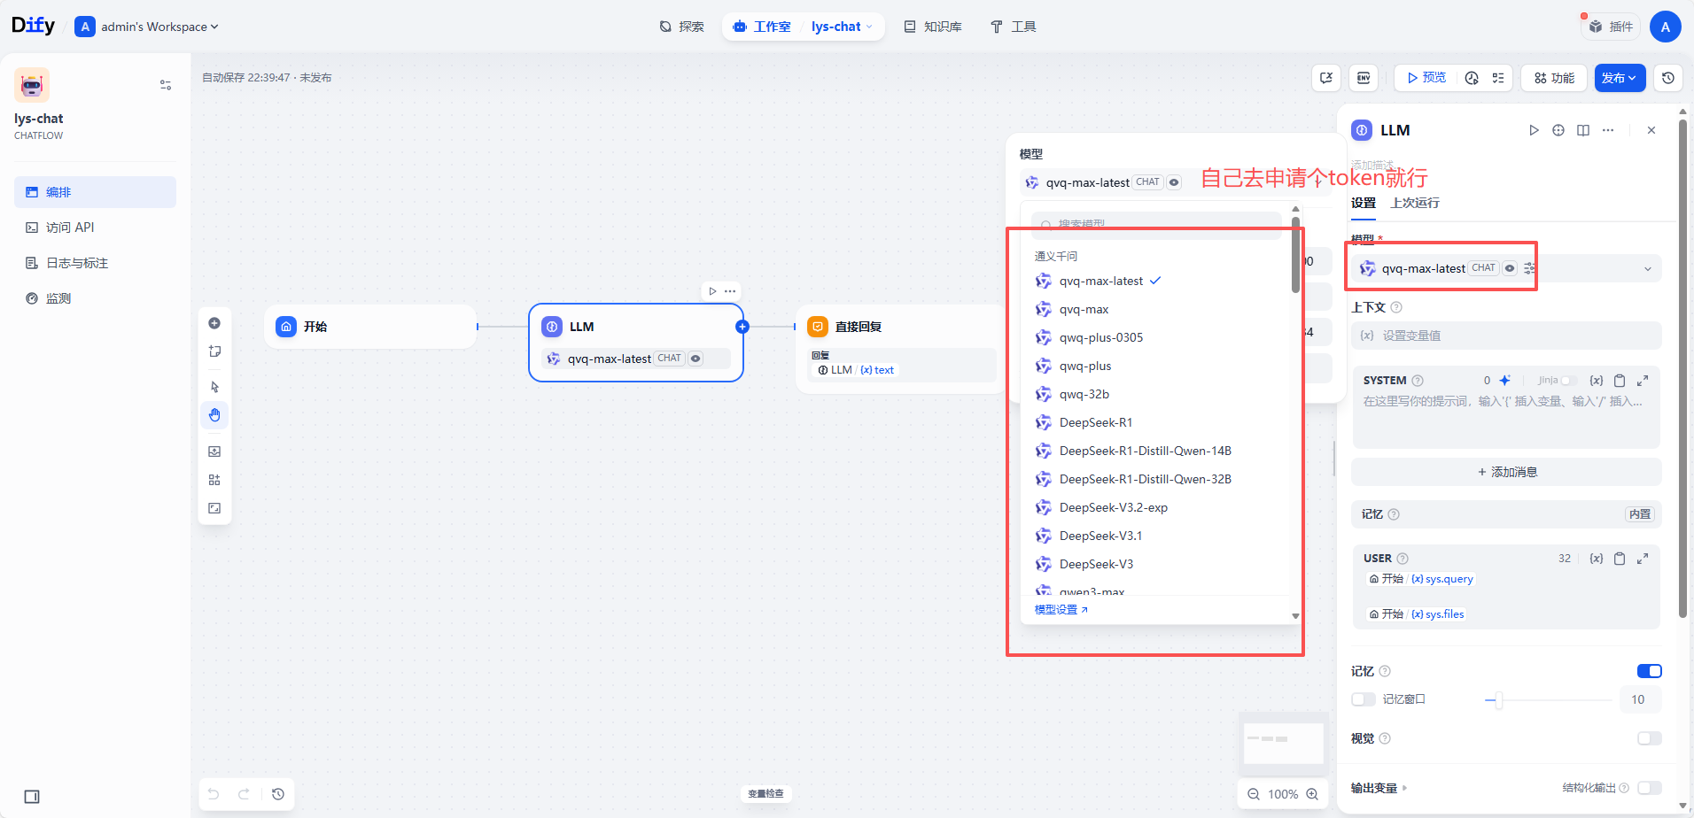Click the run icon above LLM node
The image size is (1694, 818).
tap(712, 291)
